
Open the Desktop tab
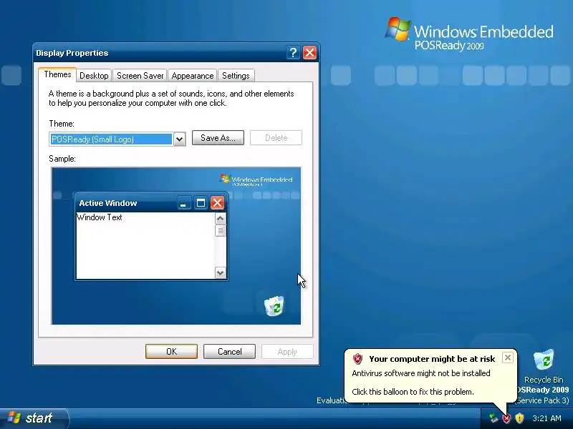point(94,76)
